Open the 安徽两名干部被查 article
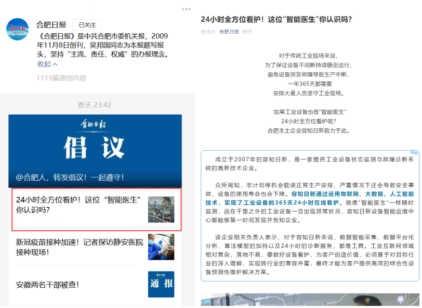422x308 pixels. (x=48, y=285)
